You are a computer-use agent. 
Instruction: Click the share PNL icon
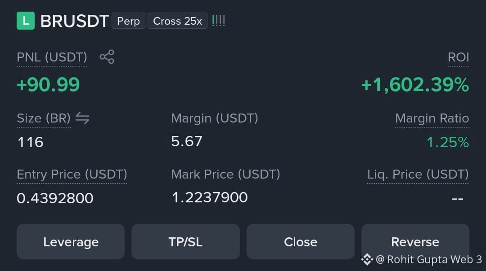coord(107,57)
